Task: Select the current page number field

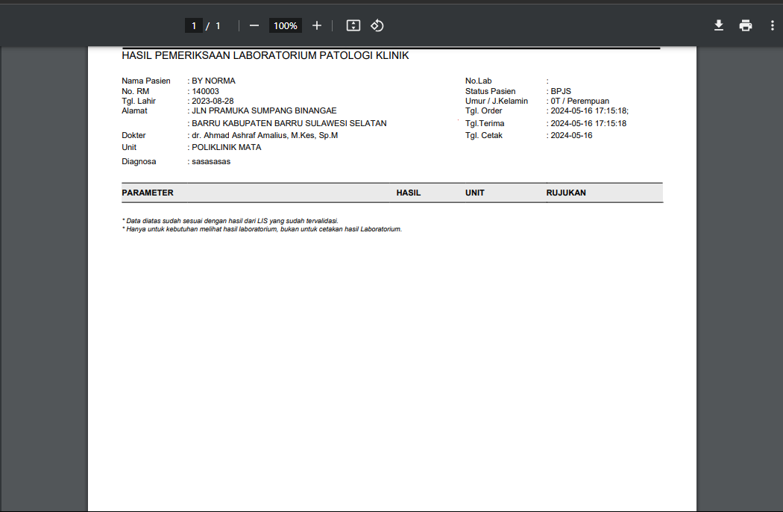Action: [x=193, y=25]
